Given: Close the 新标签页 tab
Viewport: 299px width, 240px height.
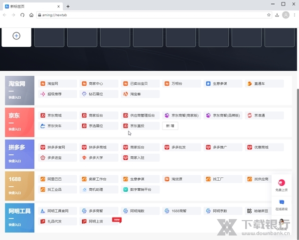Looking at the screenshot, I should (x=58, y=6).
